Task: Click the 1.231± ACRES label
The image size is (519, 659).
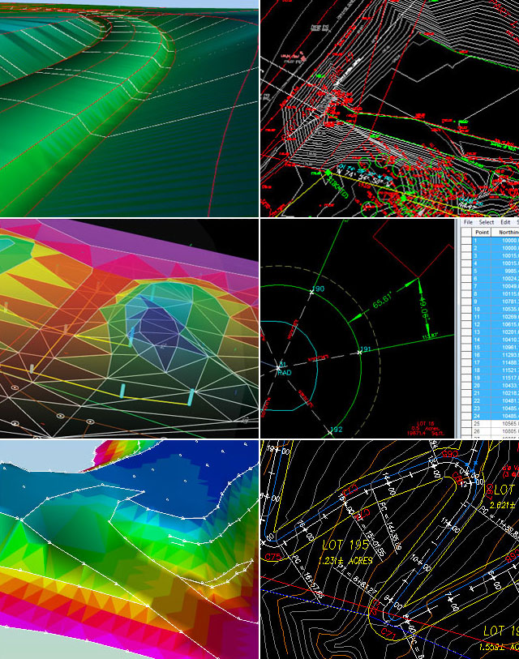Action: 345,561
